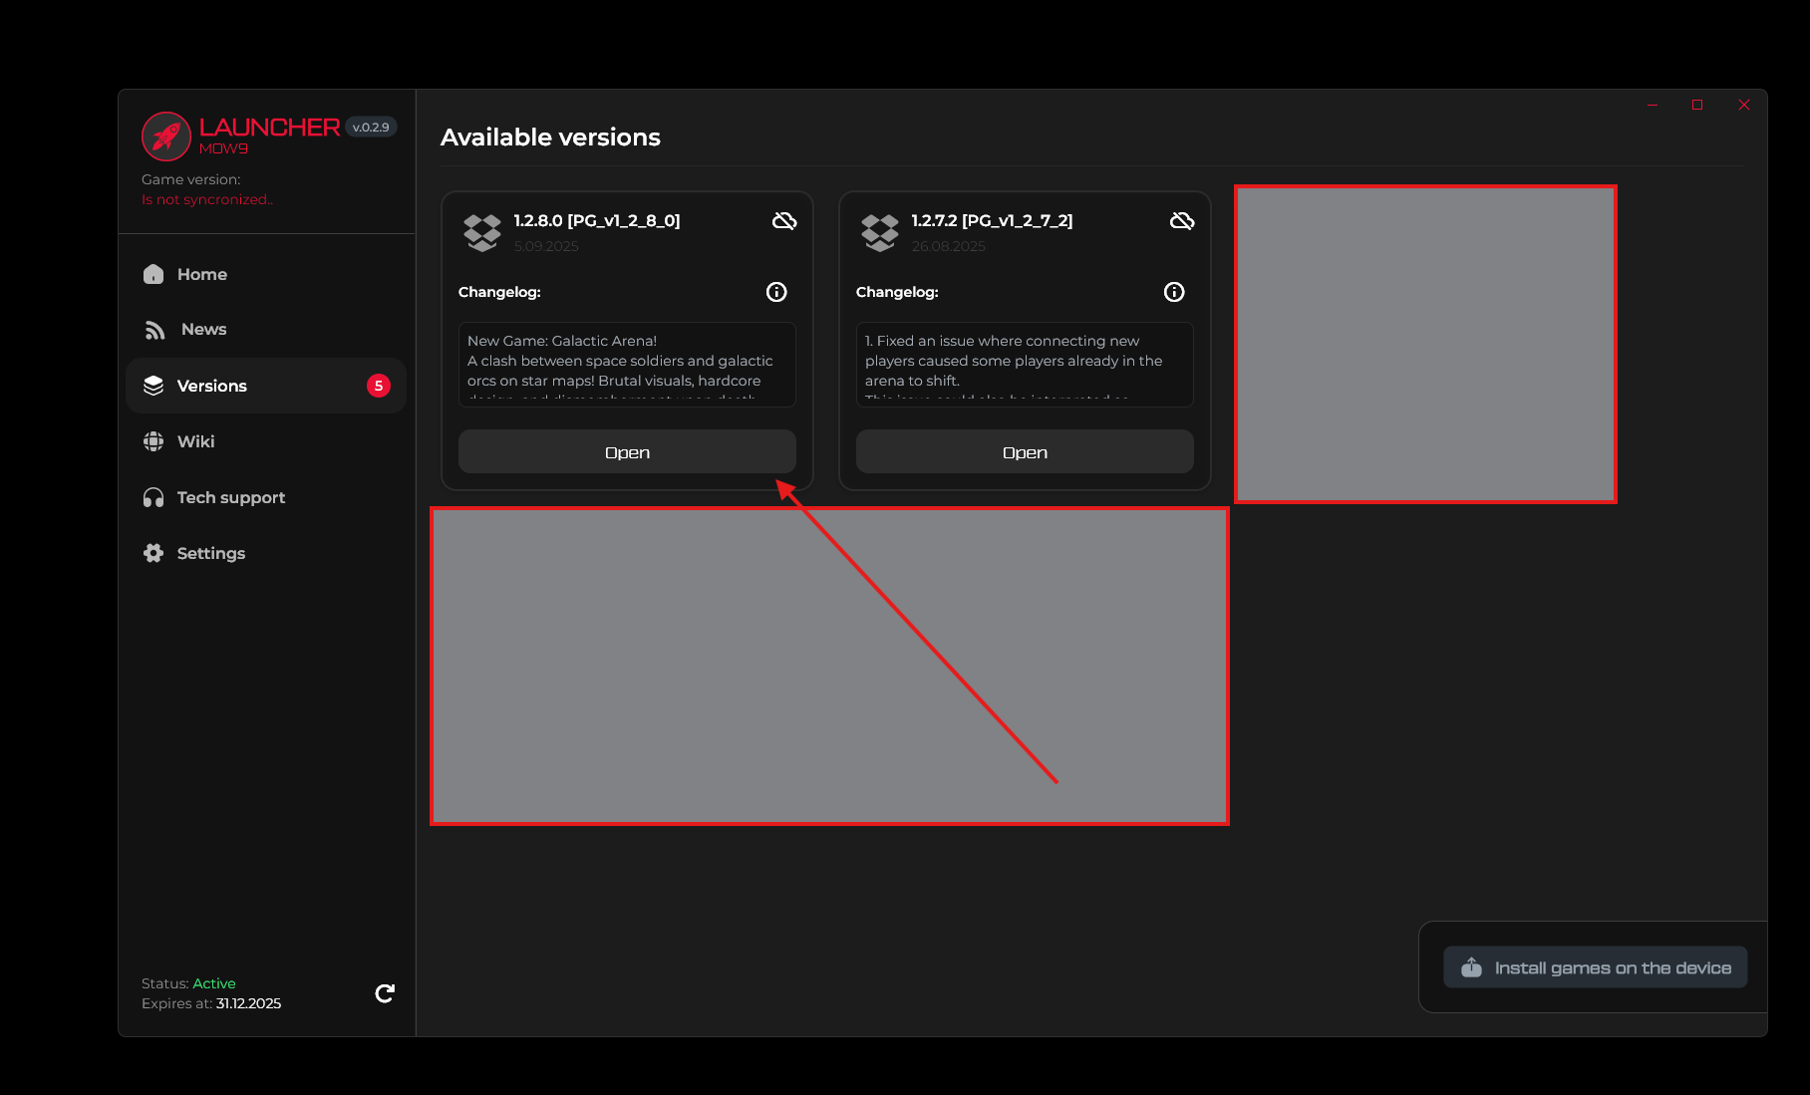Click the cloud-off icon on version 1.2.7.2
Image resolution: width=1810 pixels, height=1095 pixels.
(1182, 221)
